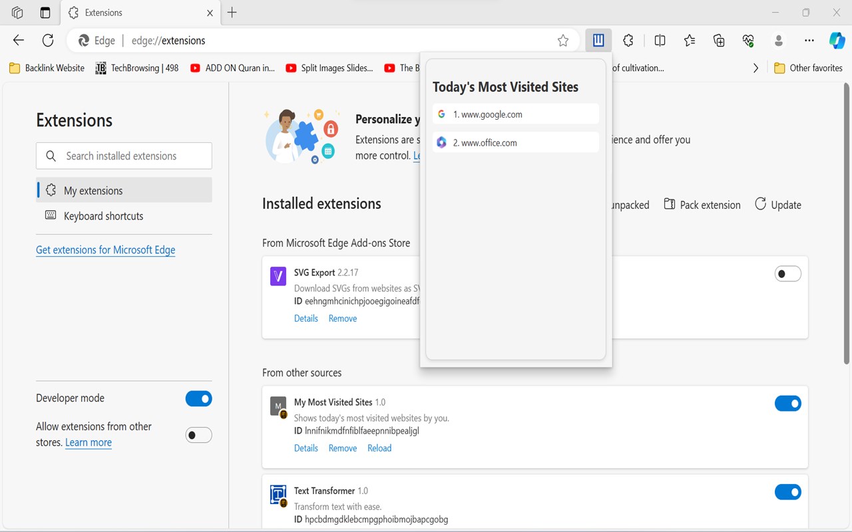Open ADD ON Quran bookmark
852x532 pixels.
coord(232,68)
